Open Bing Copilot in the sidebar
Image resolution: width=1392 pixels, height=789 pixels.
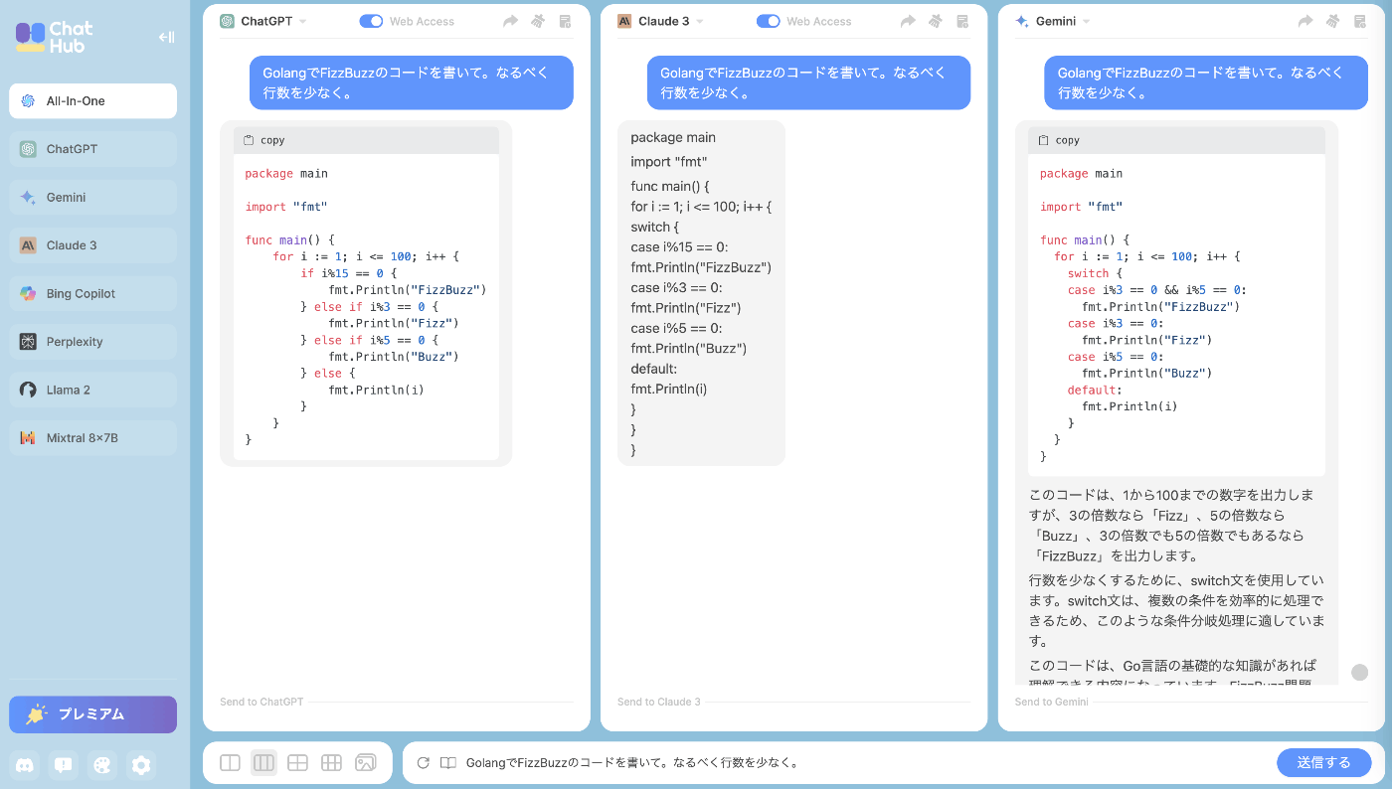tap(93, 293)
